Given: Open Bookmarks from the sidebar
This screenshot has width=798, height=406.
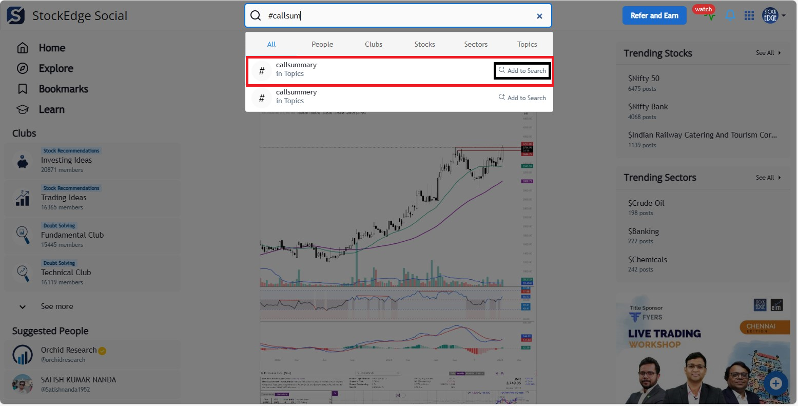Looking at the screenshot, I should [63, 89].
